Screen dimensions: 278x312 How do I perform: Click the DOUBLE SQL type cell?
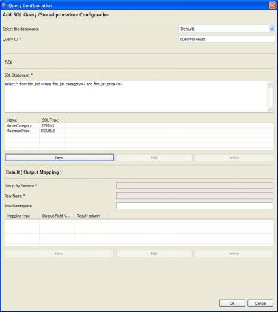pos(48,131)
